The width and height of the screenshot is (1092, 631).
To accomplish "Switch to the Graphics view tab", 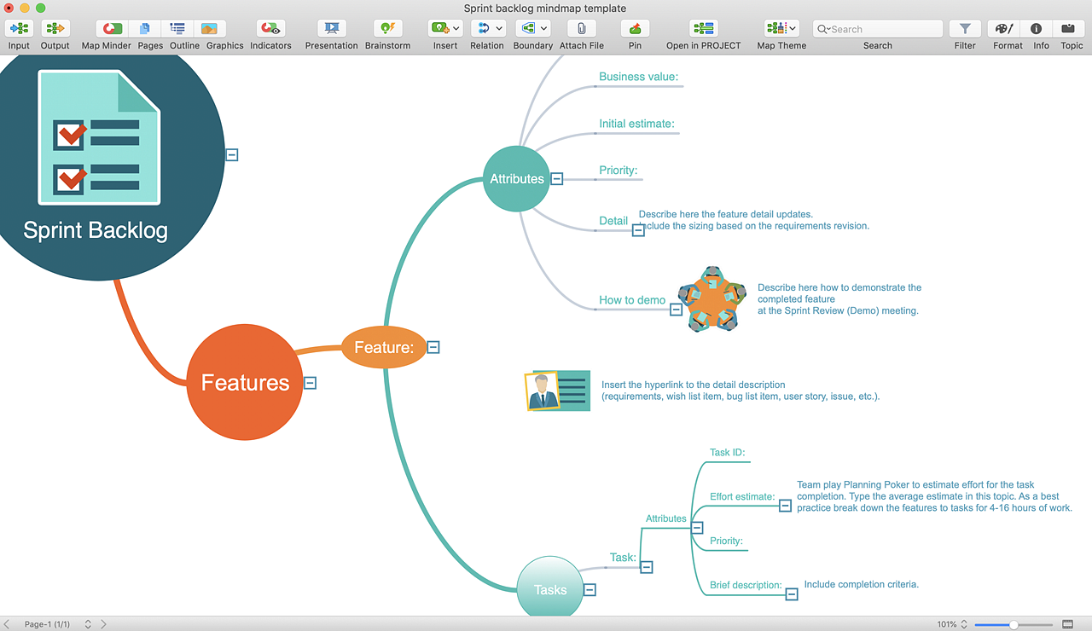I will click(x=210, y=29).
